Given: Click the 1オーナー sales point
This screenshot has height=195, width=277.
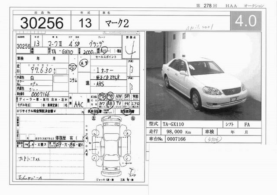Looking at the screenshot, I should (x=105, y=70).
